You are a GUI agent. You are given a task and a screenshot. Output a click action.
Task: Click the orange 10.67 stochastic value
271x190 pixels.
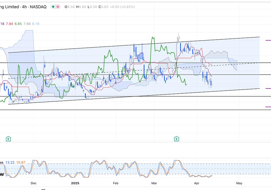pyautogui.click(x=21, y=163)
